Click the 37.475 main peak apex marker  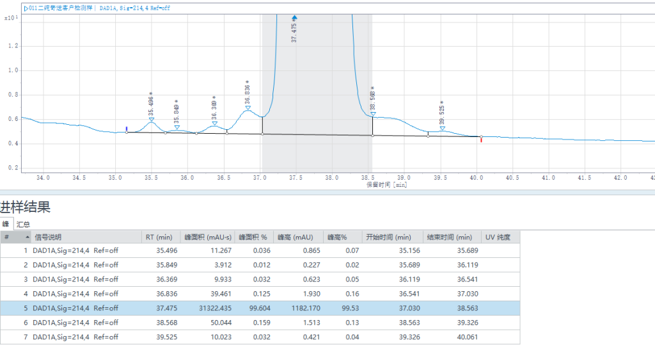[x=294, y=18]
